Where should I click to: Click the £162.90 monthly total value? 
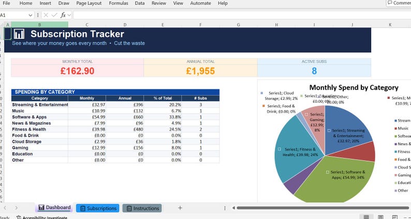point(77,71)
